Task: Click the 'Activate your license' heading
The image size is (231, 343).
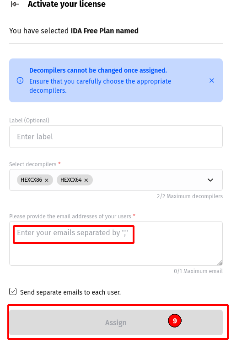Action: point(67,4)
